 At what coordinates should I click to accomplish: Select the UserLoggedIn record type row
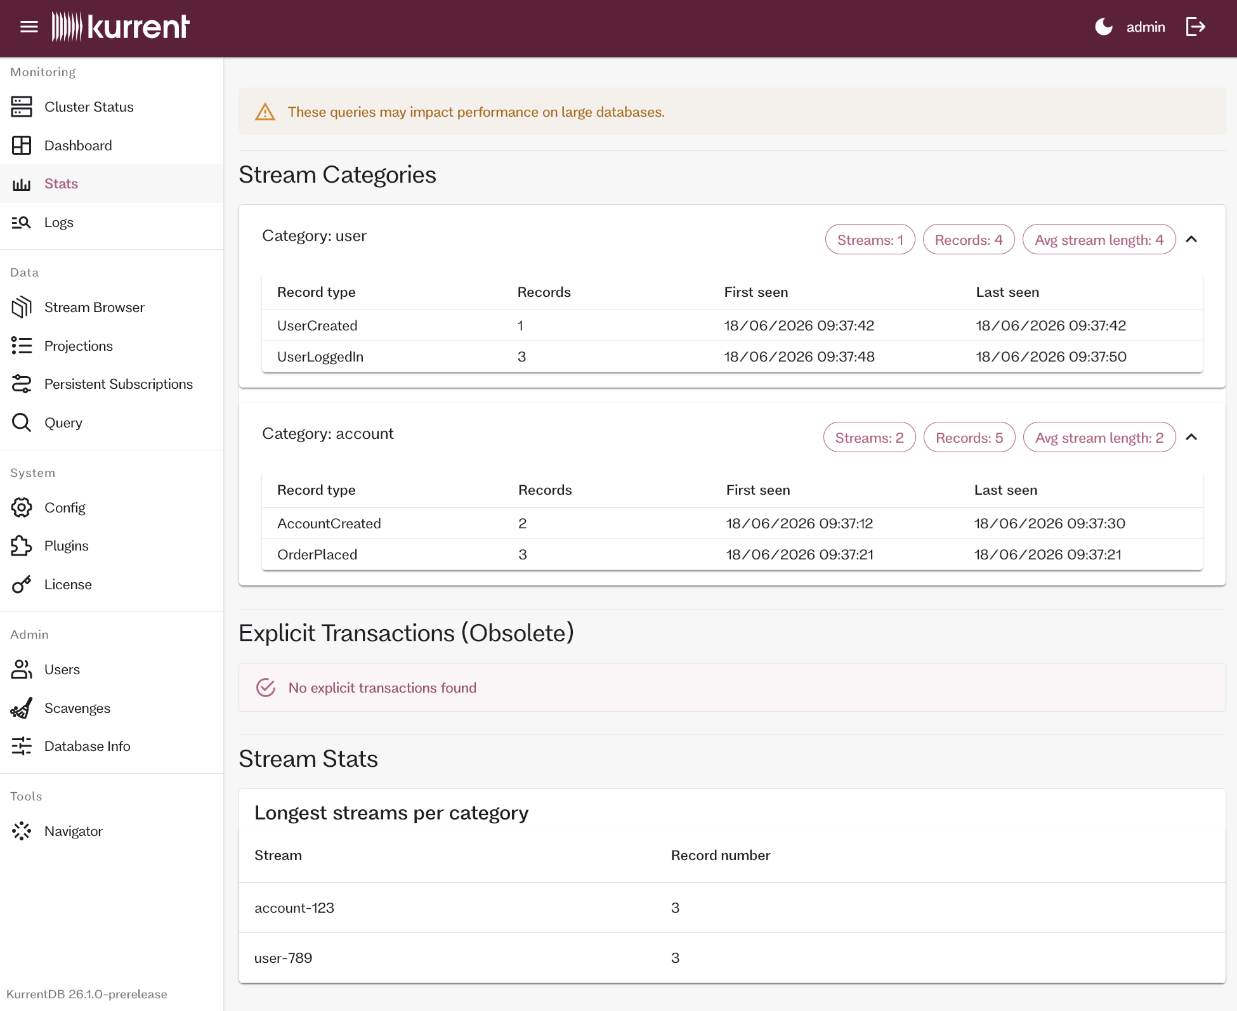tap(732, 356)
